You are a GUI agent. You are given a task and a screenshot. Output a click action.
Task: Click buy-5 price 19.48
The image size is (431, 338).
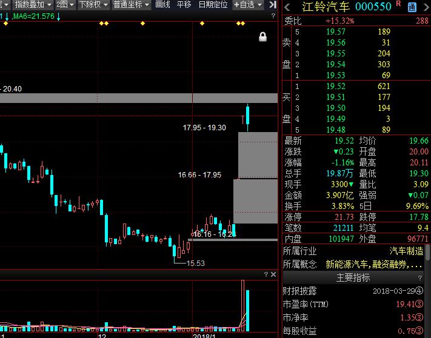[x=336, y=130]
